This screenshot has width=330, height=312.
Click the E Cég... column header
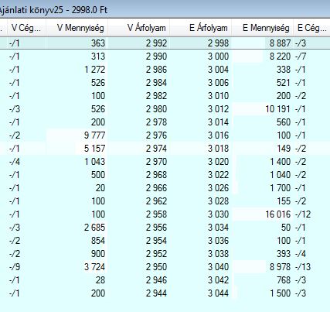[311, 28]
